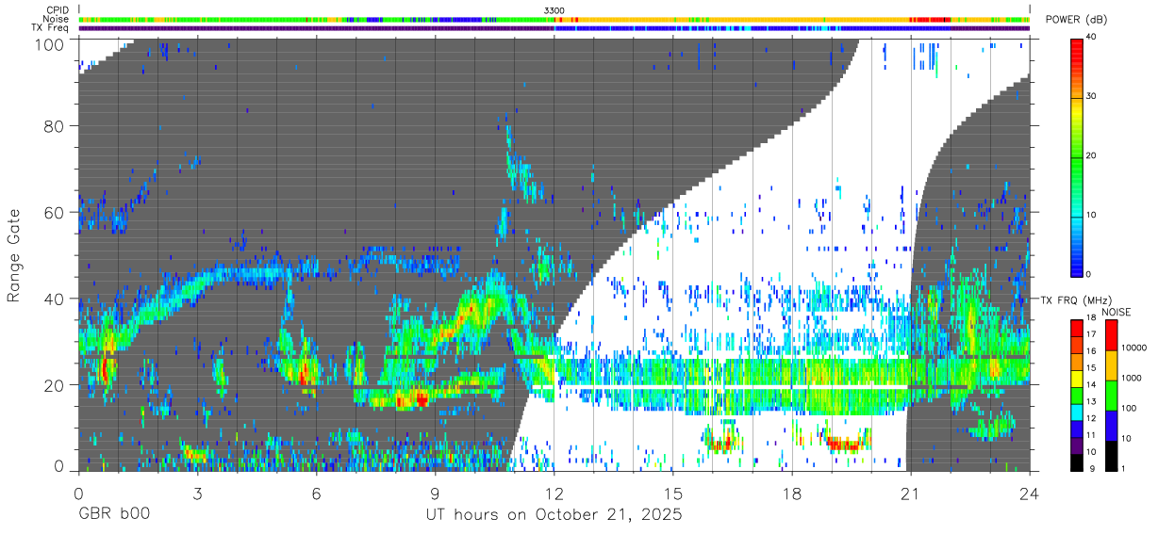Click the 10000 noise scale value
Viewport: 1158px width, 534px height.
point(1133,348)
